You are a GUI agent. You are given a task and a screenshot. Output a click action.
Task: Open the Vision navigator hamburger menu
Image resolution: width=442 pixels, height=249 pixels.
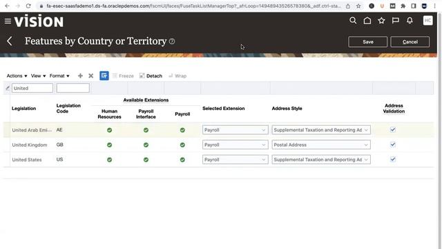8,21
